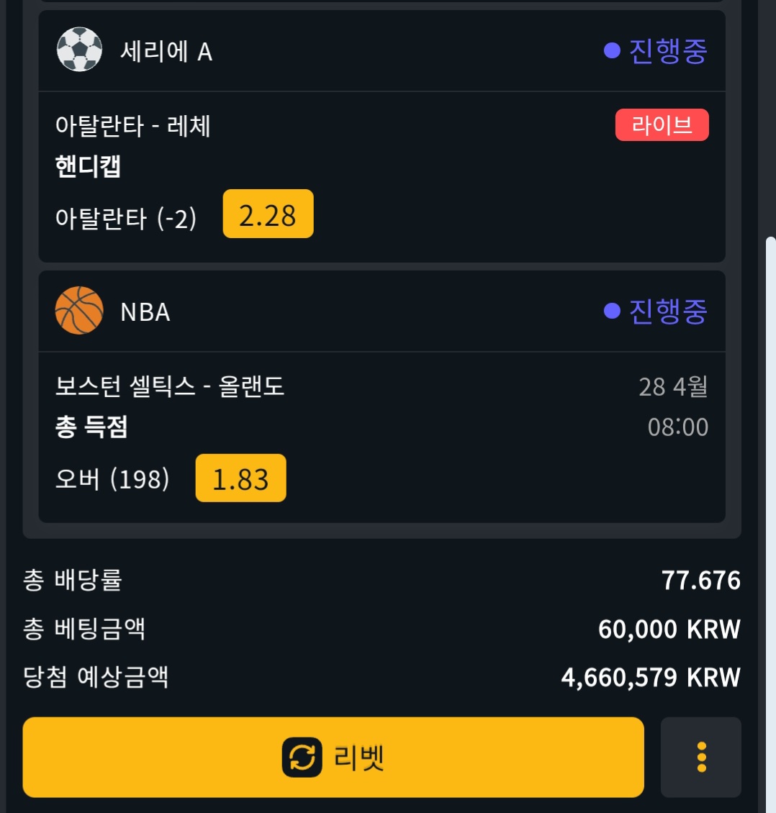Click the 세리에 A league header
776x813 pixels.
tap(166, 51)
